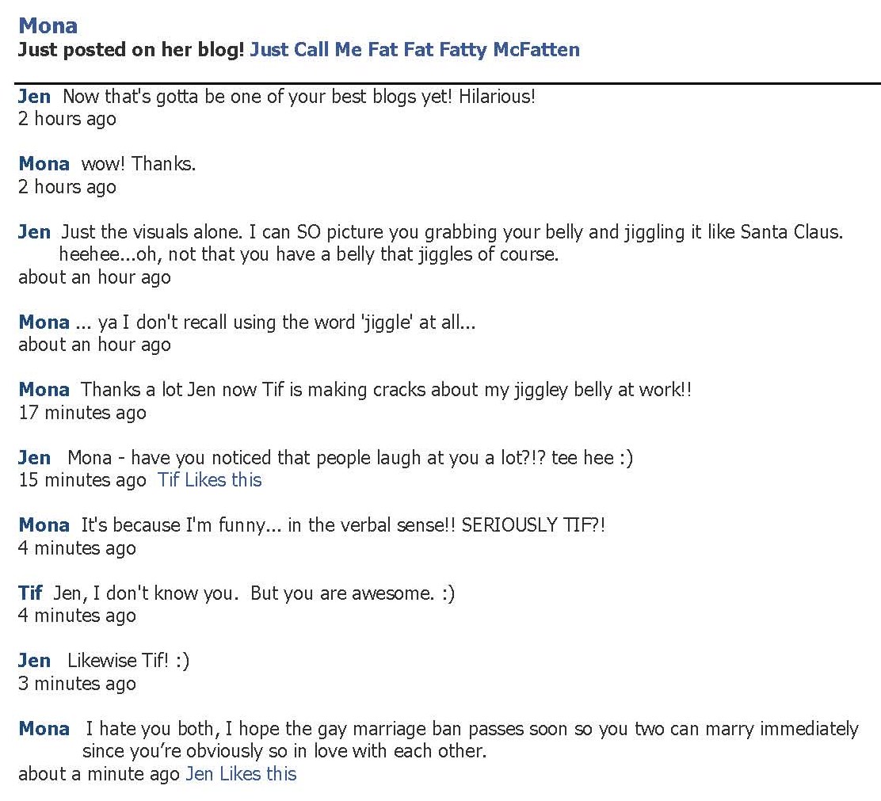The image size is (881, 801).
Task: Click Jen's name on the 'people laugh at you' comment
Action: pyautogui.click(x=34, y=458)
